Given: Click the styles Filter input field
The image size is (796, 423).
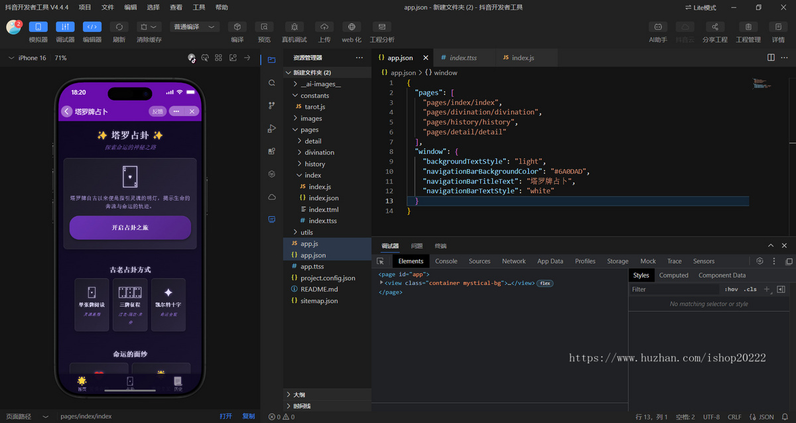Looking at the screenshot, I should pyautogui.click(x=675, y=289).
